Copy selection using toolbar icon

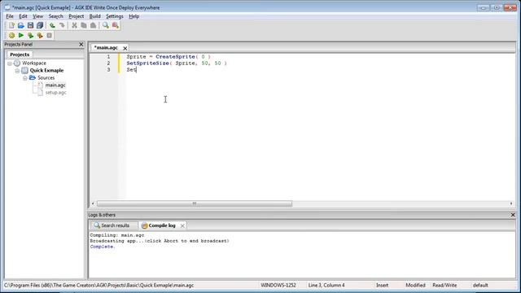click(x=84, y=25)
